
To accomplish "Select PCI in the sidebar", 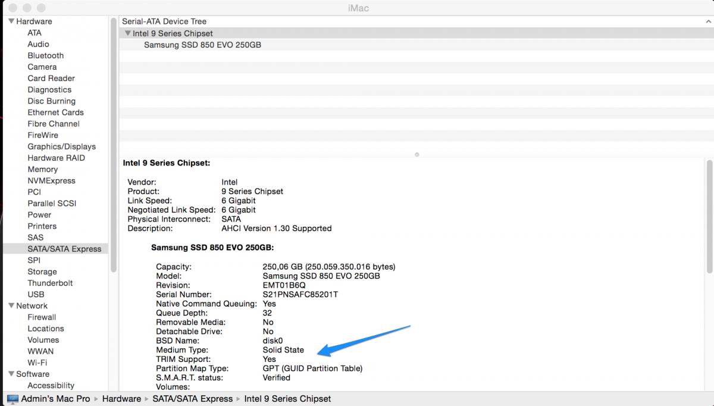I will [34, 192].
